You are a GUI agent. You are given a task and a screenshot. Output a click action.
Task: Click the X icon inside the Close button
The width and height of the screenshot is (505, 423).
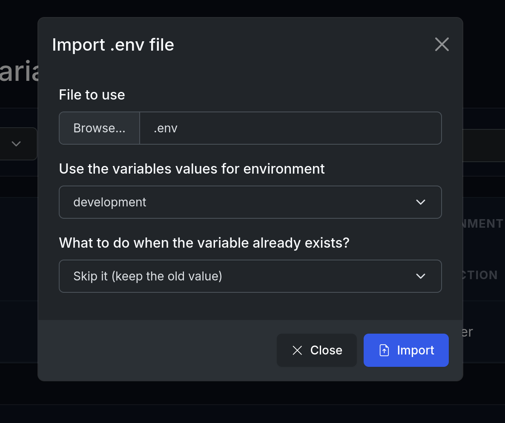(297, 350)
